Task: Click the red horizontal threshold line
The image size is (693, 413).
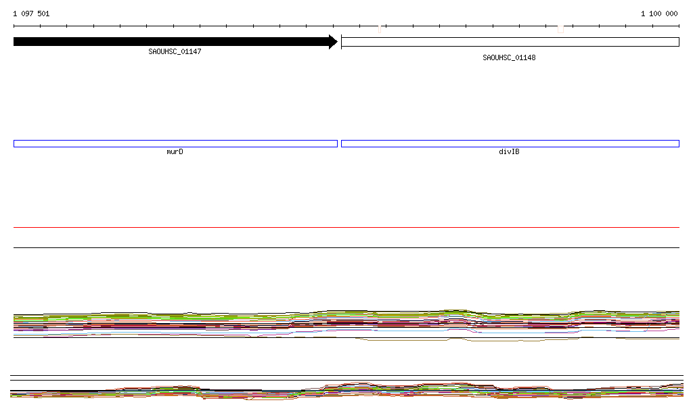Action: [346, 228]
